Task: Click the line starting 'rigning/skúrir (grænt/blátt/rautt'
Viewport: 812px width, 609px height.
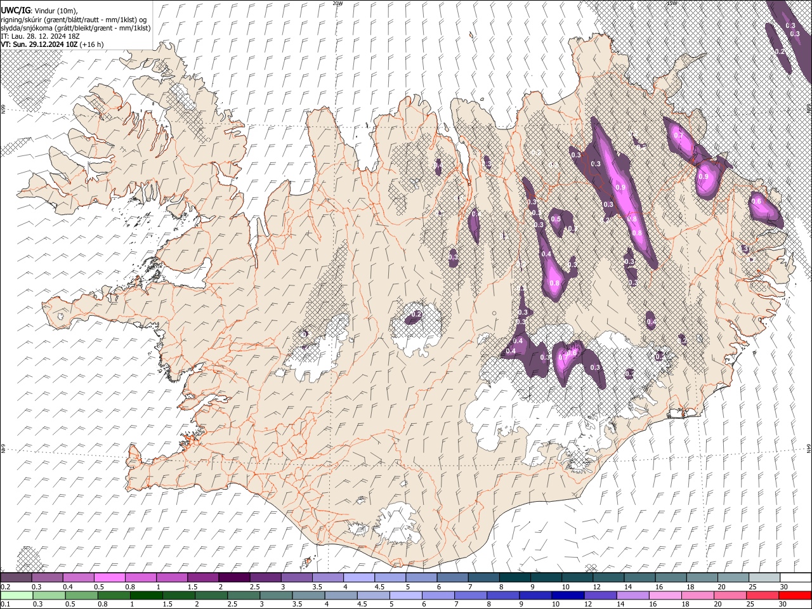Action: coord(74,20)
